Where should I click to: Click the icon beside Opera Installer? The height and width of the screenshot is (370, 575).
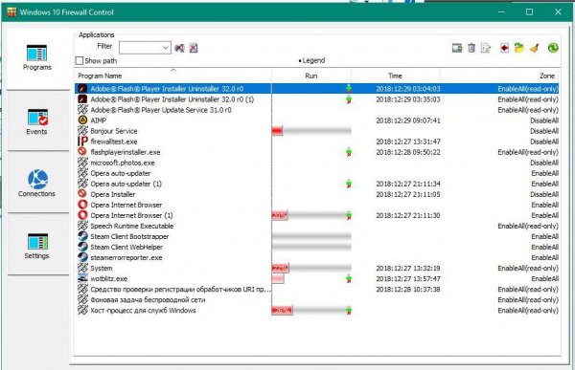82,194
